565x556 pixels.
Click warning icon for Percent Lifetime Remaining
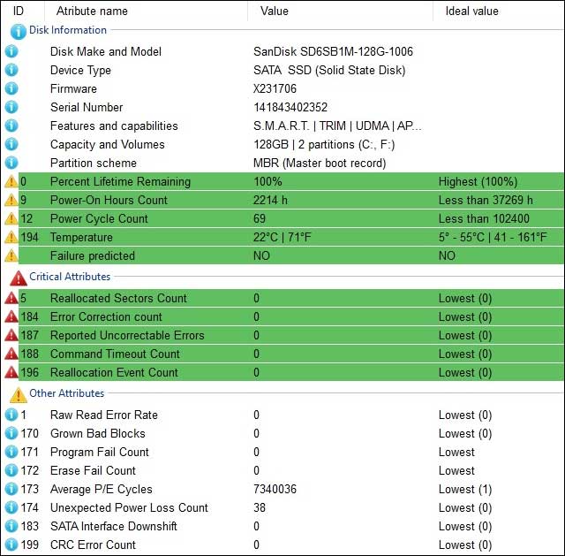(11, 181)
